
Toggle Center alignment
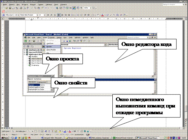tap(62, 15)
